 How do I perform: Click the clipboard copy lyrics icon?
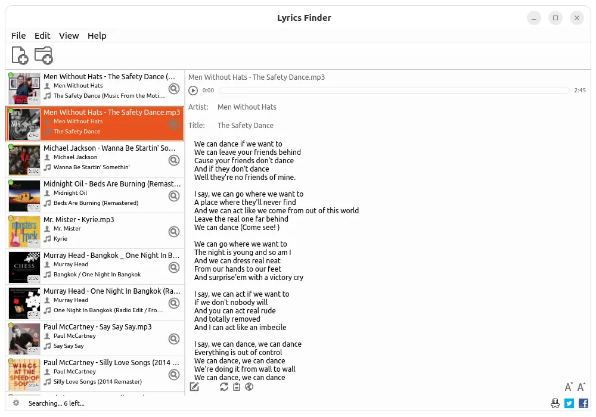tap(237, 387)
